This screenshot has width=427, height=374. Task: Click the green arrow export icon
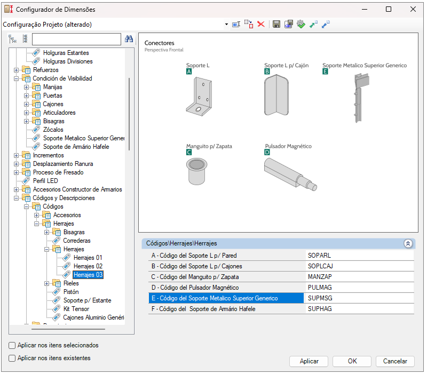(313, 24)
